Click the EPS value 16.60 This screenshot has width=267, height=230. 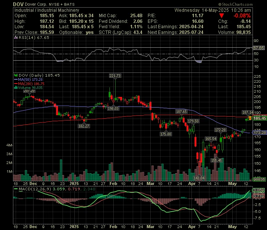[198, 21]
